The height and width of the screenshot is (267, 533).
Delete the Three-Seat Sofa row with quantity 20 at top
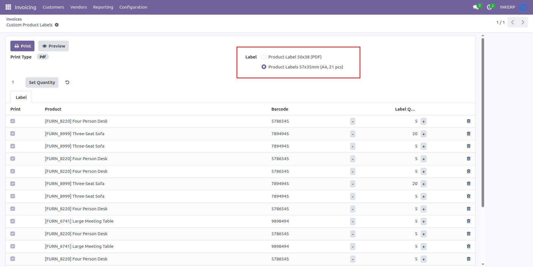(x=469, y=134)
